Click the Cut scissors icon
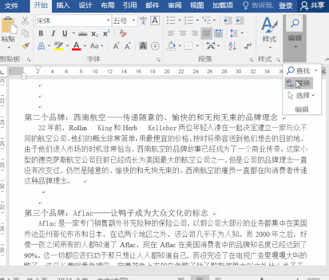The width and height of the screenshot is (329, 280). pyautogui.click(x=25, y=21)
